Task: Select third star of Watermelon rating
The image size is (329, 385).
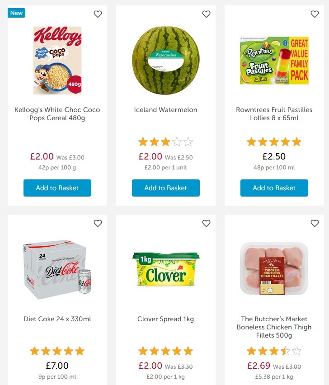Action: click(x=165, y=141)
